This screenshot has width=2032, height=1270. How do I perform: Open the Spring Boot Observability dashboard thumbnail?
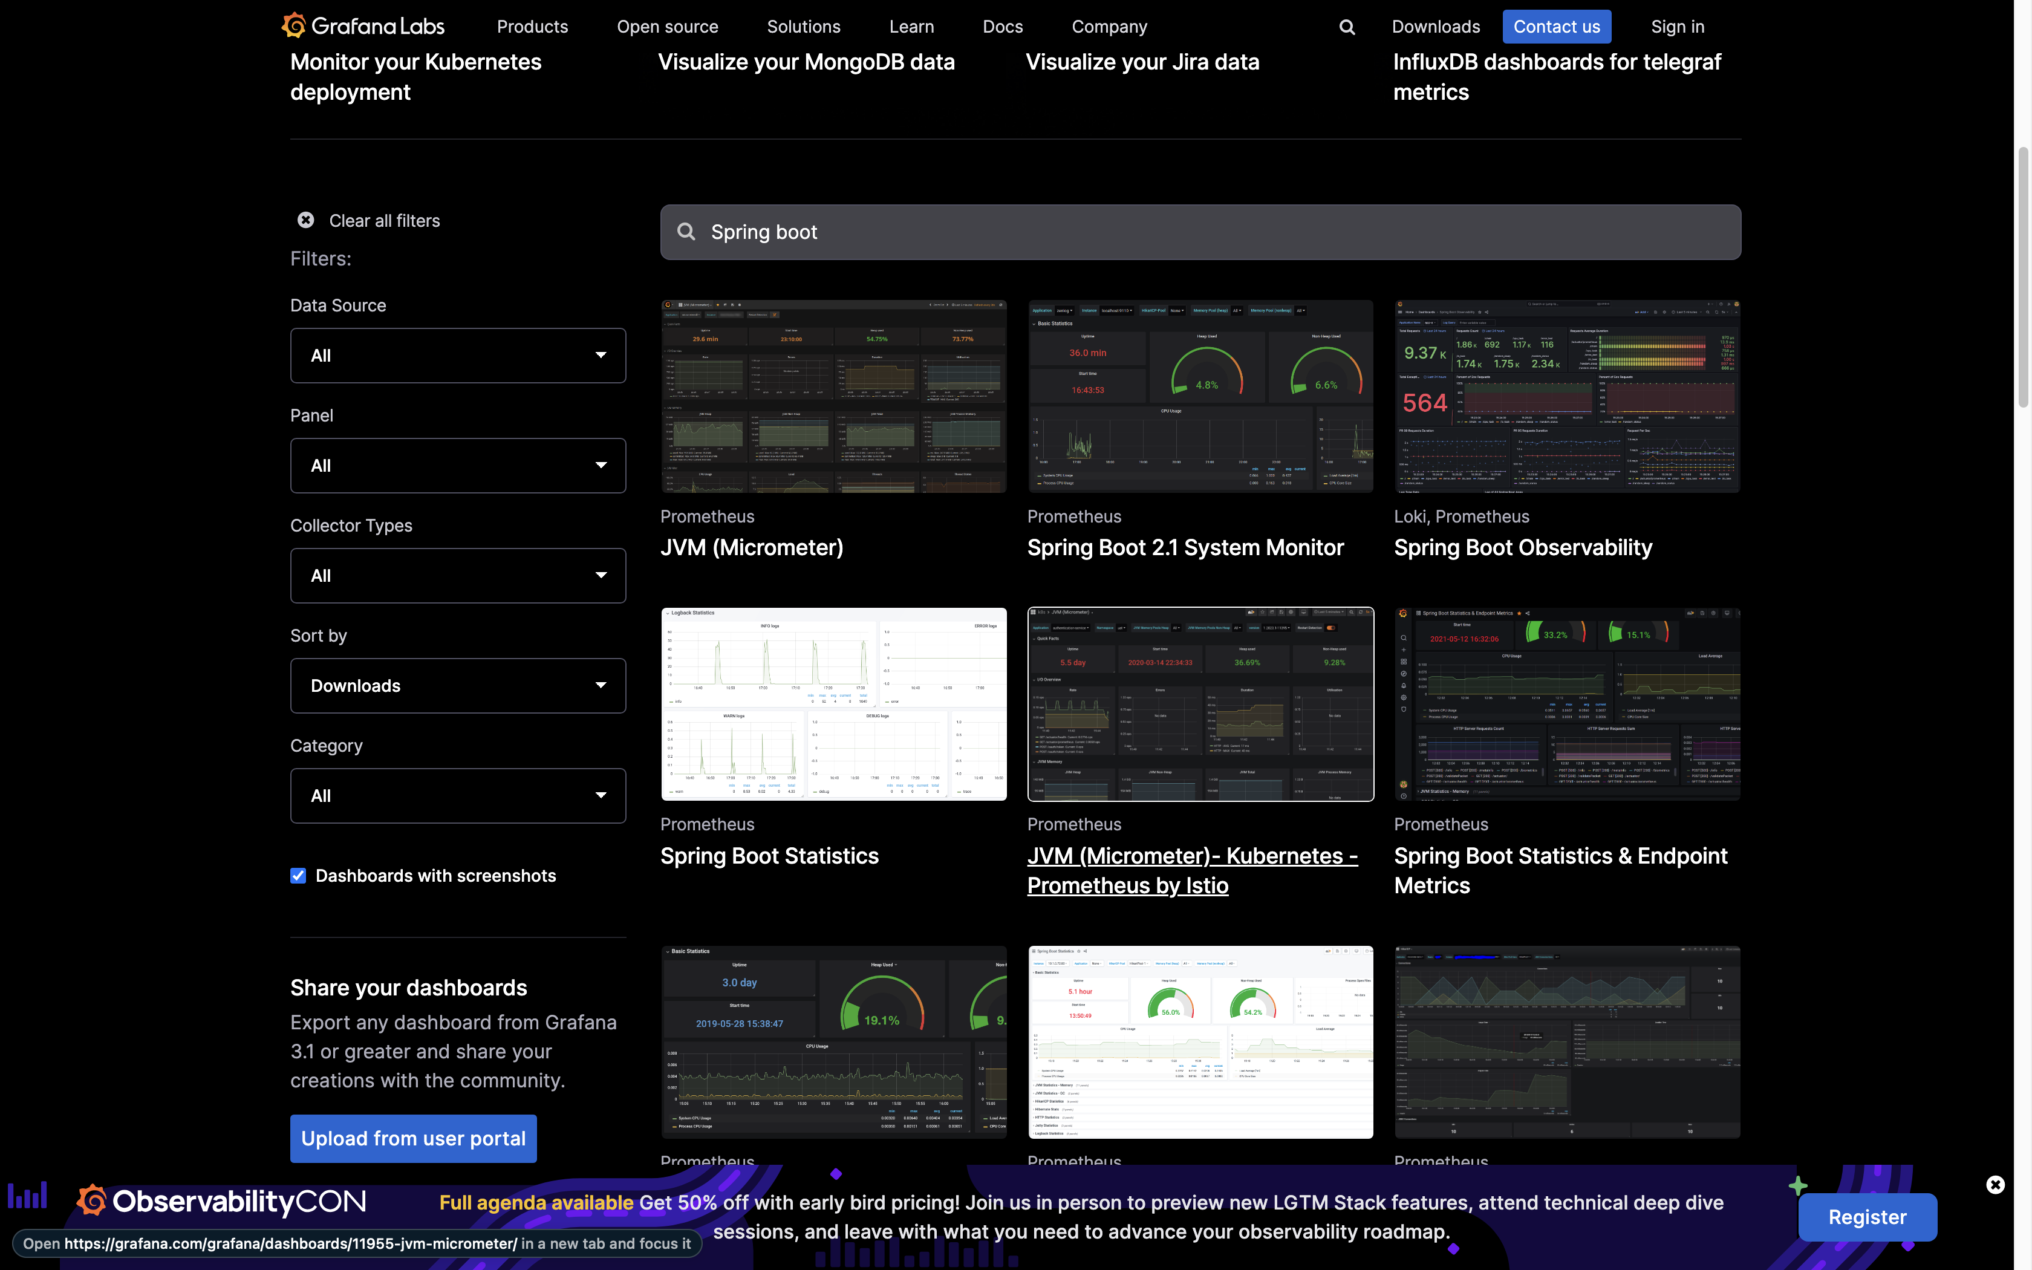pos(1567,397)
